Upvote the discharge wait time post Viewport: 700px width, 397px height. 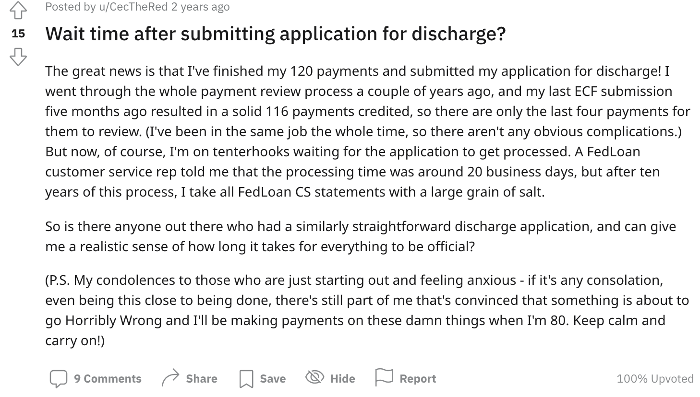pyautogui.click(x=18, y=11)
